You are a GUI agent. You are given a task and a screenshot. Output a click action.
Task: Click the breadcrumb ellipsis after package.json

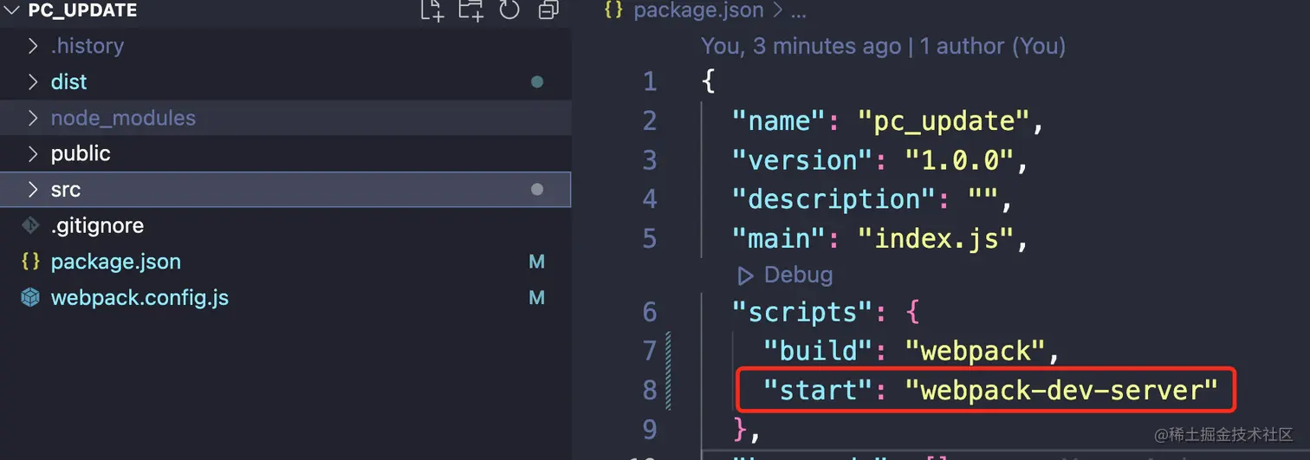point(800,10)
